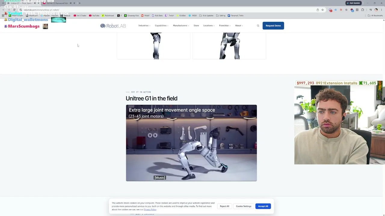Expand the About dropdown menu
This screenshot has width=385, height=216.
pyautogui.click(x=239, y=26)
